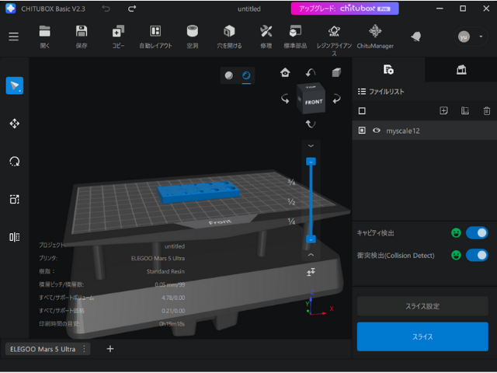This screenshot has height=373, width=497.
Task: Open the 穴を開ける dig hole tool
Action: [x=229, y=36]
